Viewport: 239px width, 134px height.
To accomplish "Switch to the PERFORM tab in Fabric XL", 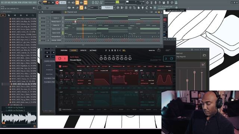I will tap(64, 50).
